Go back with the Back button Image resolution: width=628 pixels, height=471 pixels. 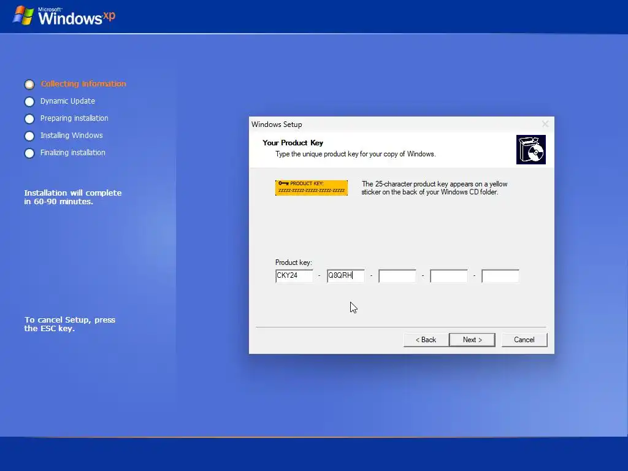(x=426, y=340)
